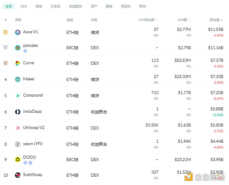Click Maker locked value $7.33B
The width and height of the screenshot is (229, 185).
[x=217, y=77]
